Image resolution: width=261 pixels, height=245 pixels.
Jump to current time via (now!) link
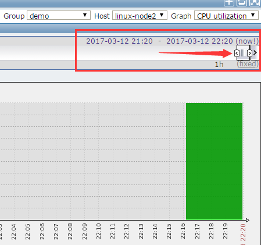tap(247, 41)
